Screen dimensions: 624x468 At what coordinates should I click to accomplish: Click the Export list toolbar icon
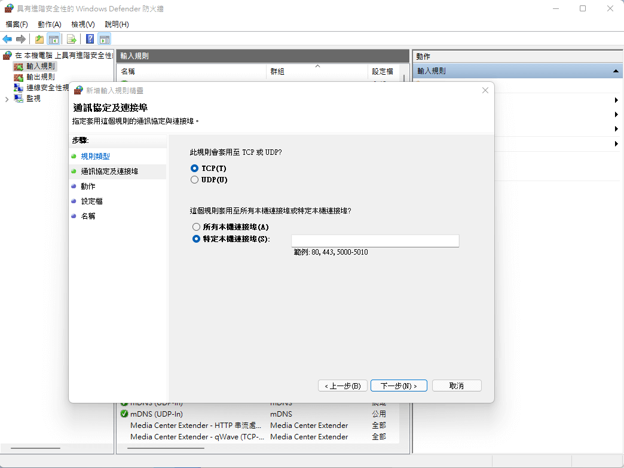point(72,39)
